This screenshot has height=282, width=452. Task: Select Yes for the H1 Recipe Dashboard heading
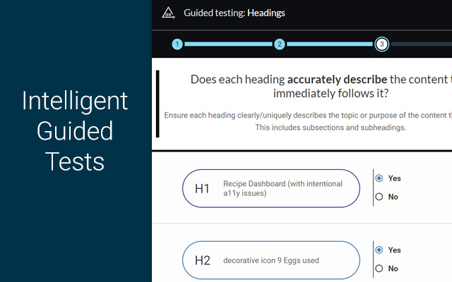380,178
